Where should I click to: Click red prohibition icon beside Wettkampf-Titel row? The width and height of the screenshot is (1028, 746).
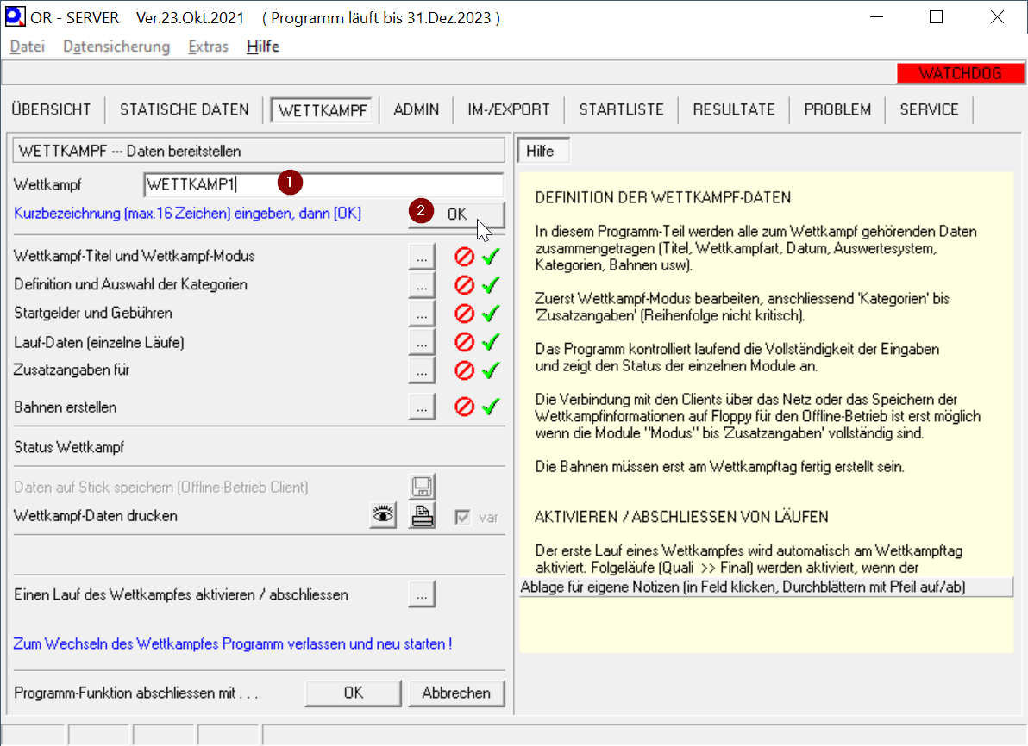click(x=465, y=256)
